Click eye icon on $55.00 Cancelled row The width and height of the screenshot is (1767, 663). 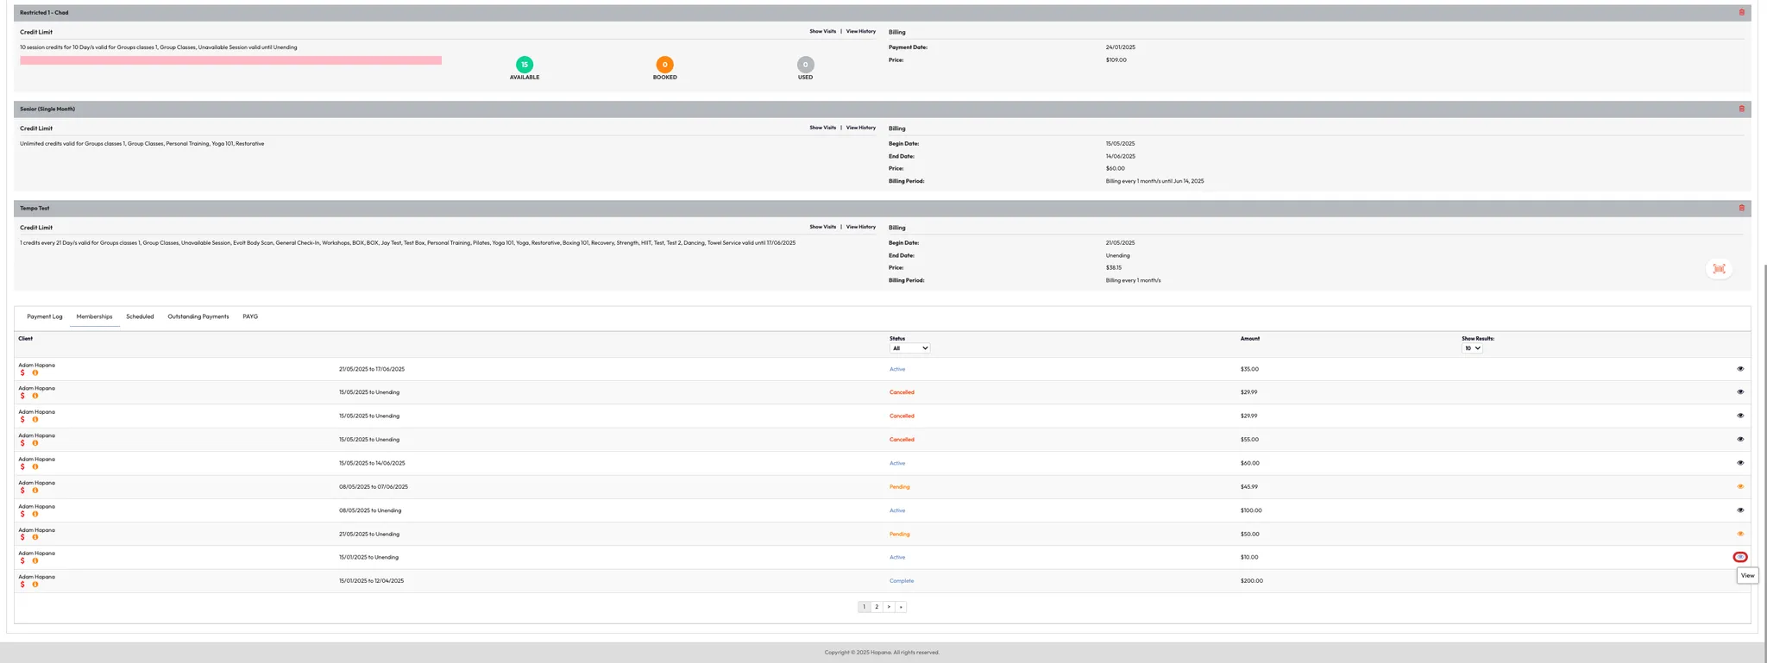point(1739,440)
